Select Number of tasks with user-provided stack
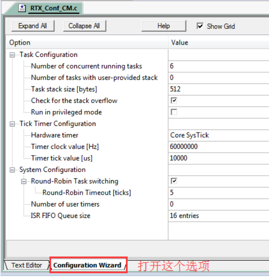269x277 pixels. [x=94, y=78]
